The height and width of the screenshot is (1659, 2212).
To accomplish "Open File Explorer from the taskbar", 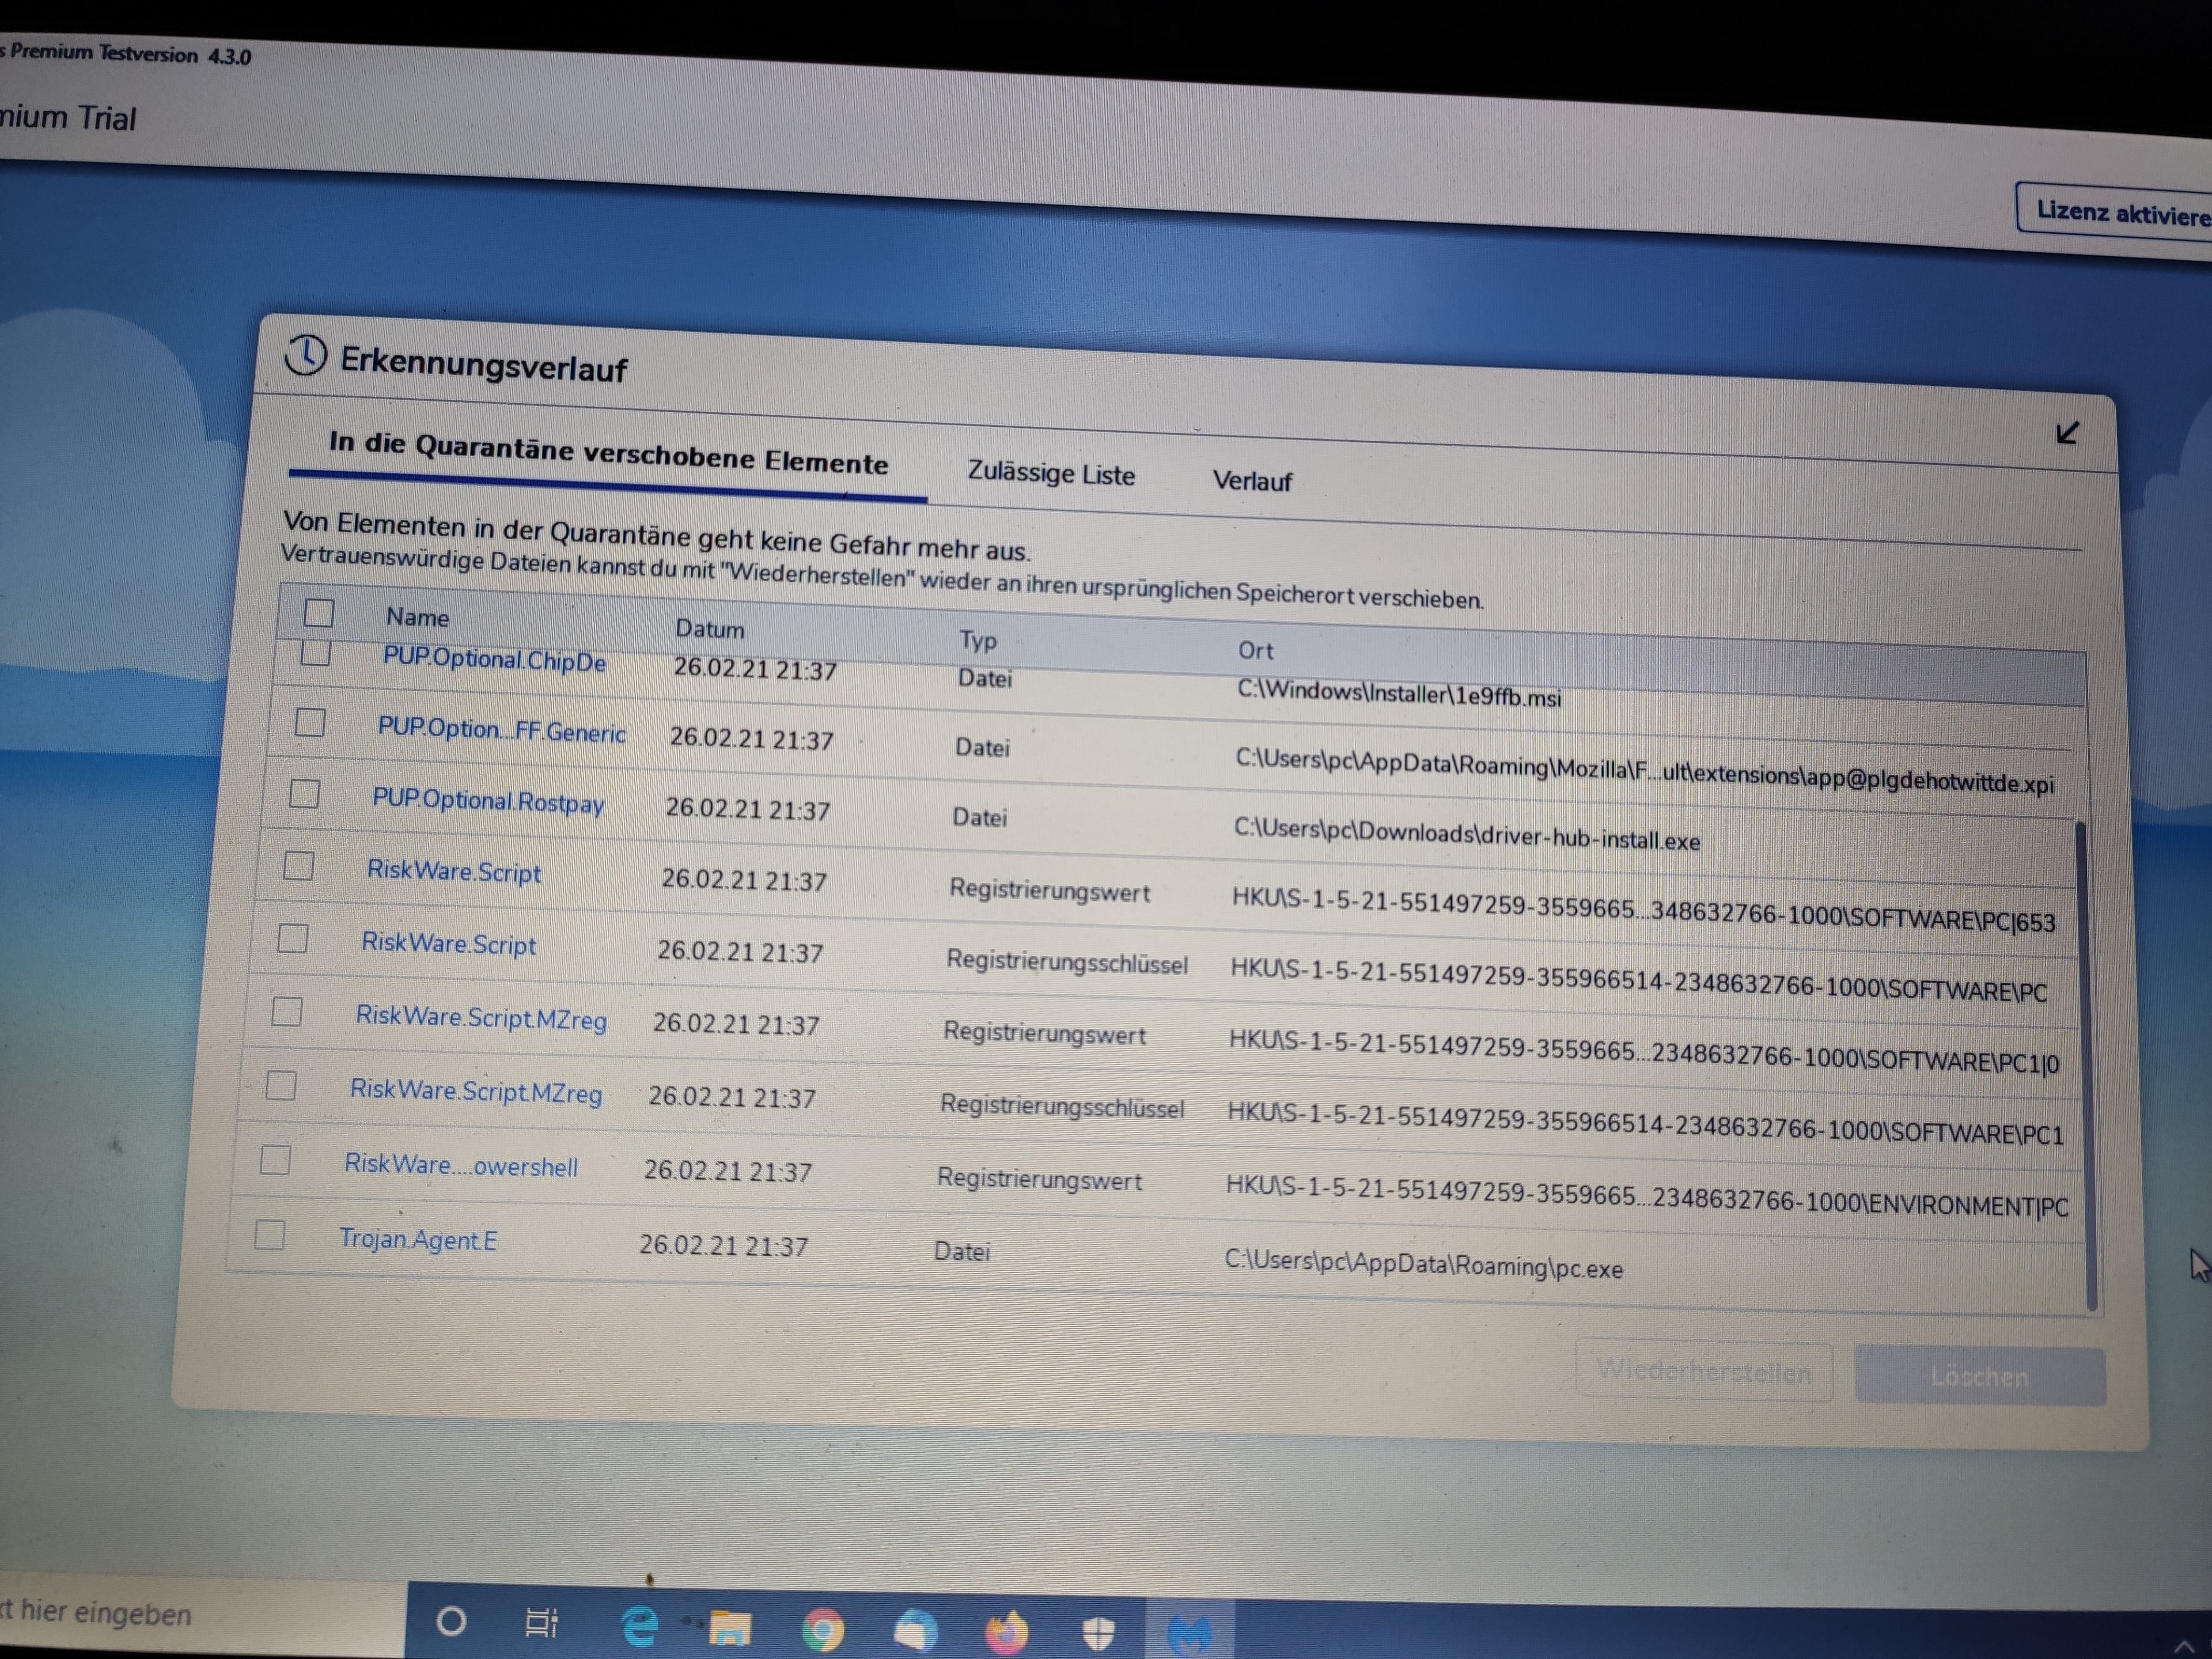I will coord(729,1628).
